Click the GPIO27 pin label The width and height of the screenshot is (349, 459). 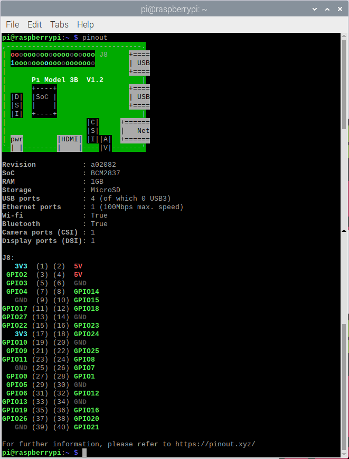(x=15, y=317)
